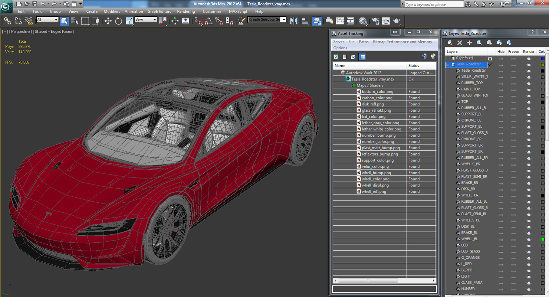Click blue color swatch of 0 (default) layer
Image resolution: width=549 pixels, height=297 pixels.
pos(543,58)
